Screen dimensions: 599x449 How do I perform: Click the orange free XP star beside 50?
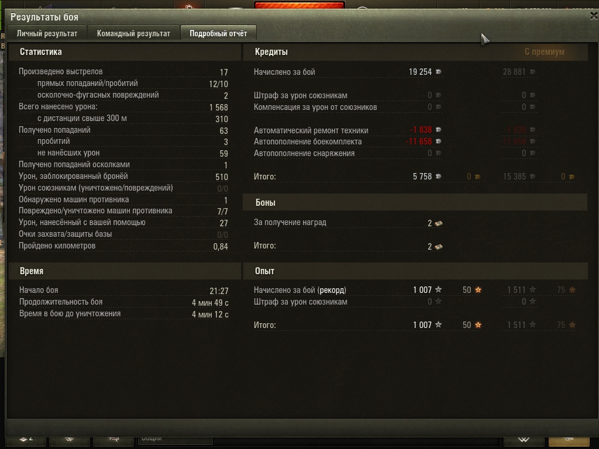click(478, 290)
